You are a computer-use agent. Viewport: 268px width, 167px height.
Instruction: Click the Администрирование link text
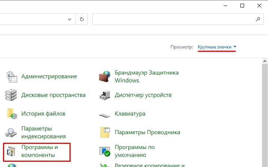[x=49, y=76]
